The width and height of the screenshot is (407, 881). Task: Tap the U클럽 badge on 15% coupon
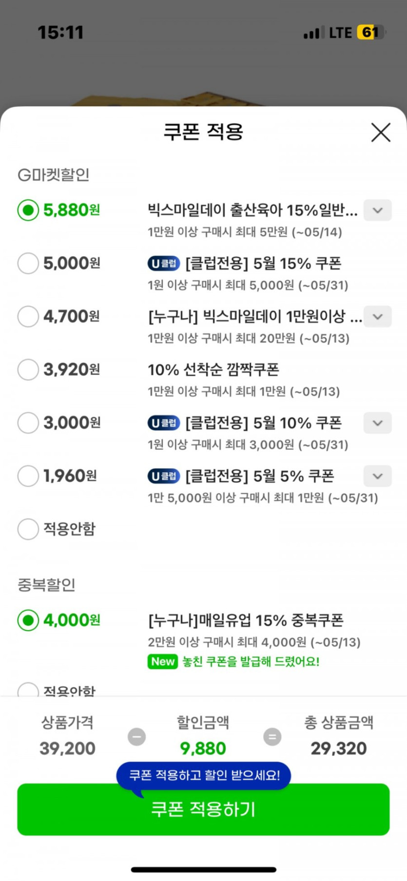164,264
